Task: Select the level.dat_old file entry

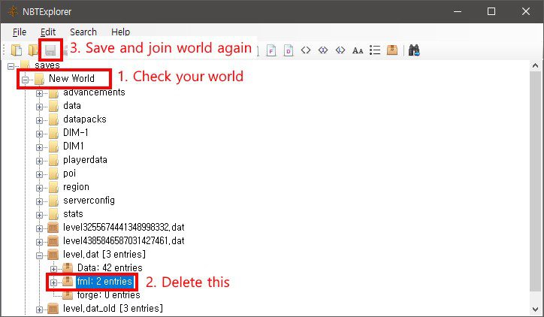Action: [113, 309]
